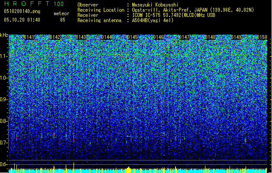Image resolution: width=272 pixels, height=173 pixels.
Task: Click the 1.1 frequency axis label
Action: (x=4, y=57)
